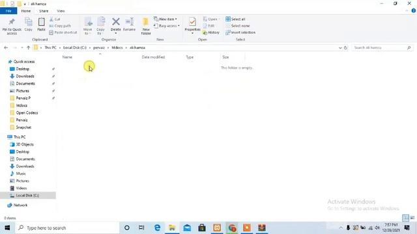Launch Microsoft Edge from taskbar
417x234 pixels.
click(157, 227)
